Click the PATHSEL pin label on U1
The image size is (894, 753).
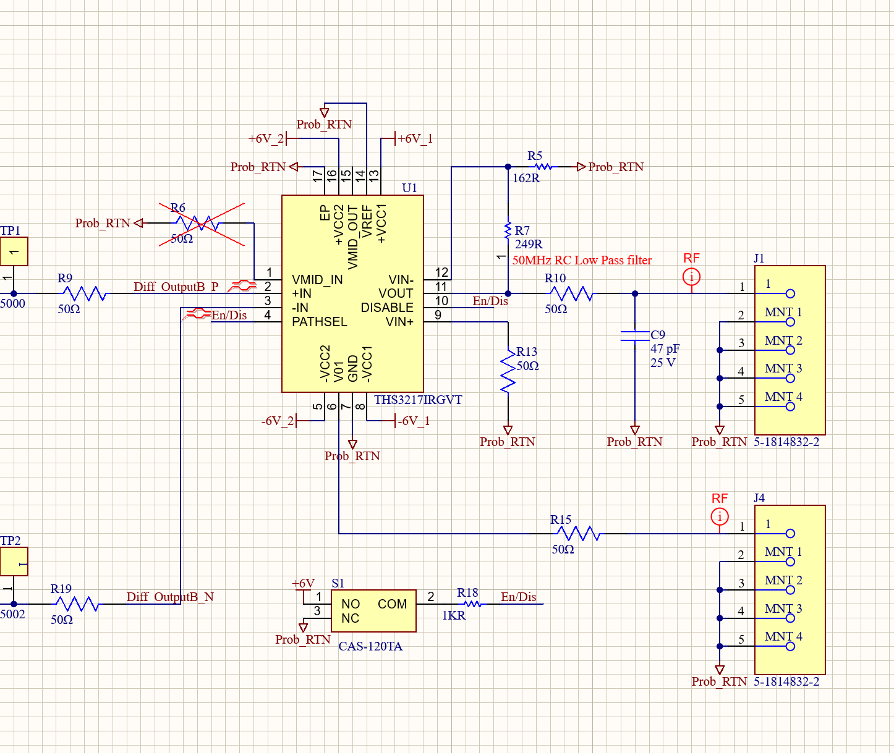point(320,322)
